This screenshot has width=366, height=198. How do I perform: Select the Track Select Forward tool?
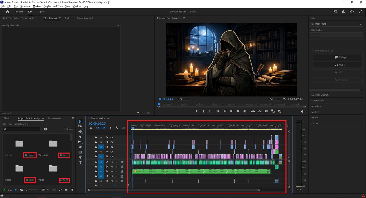pyautogui.click(x=80, y=127)
